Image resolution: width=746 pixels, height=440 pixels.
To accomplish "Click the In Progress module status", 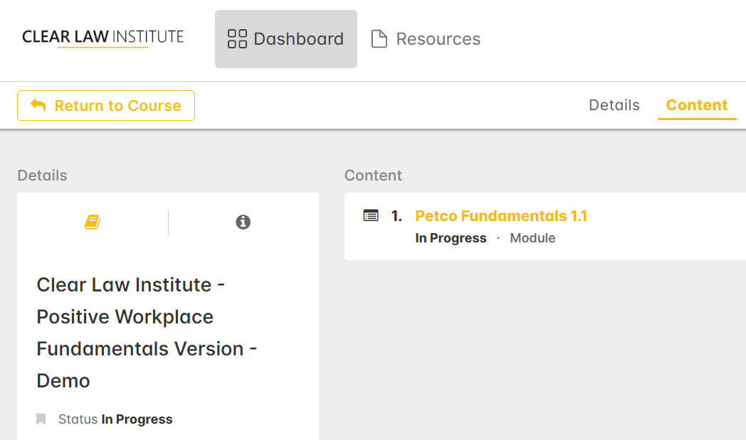I will pyautogui.click(x=451, y=238).
